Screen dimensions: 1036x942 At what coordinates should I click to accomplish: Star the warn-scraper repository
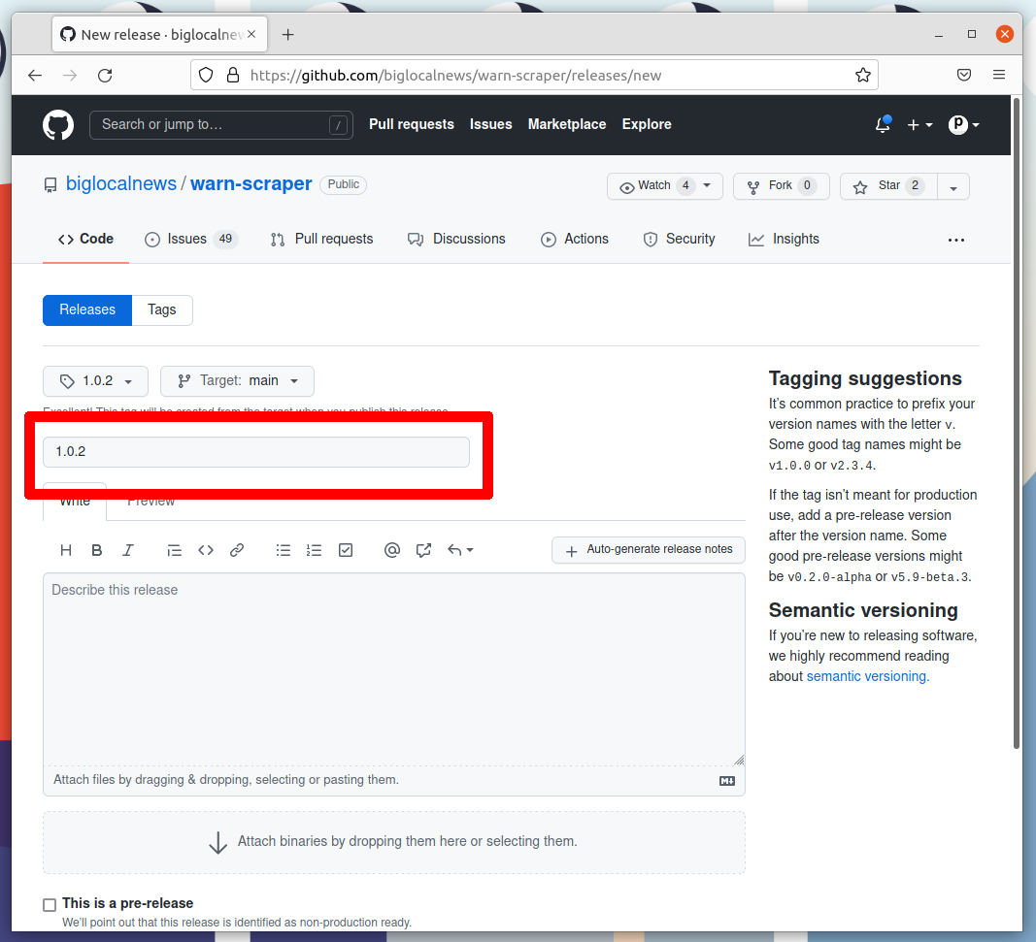pos(888,186)
